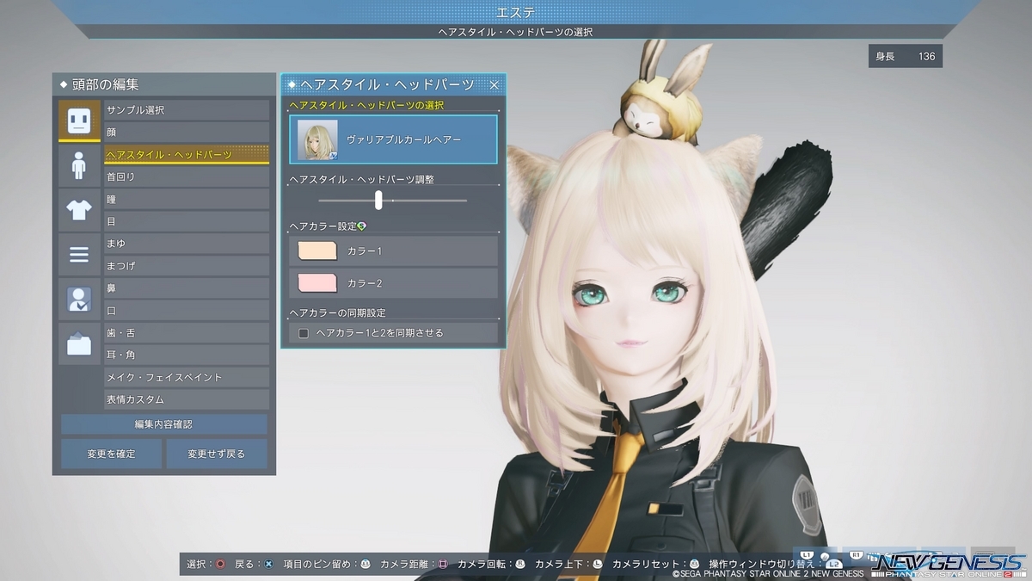
Task: Open 目 menu item
Action: pyautogui.click(x=187, y=222)
